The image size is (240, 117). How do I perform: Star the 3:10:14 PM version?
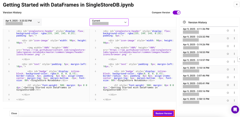tap(228, 69)
